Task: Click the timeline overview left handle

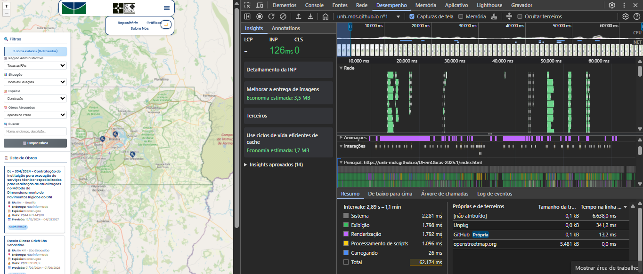Action: pyautogui.click(x=350, y=27)
